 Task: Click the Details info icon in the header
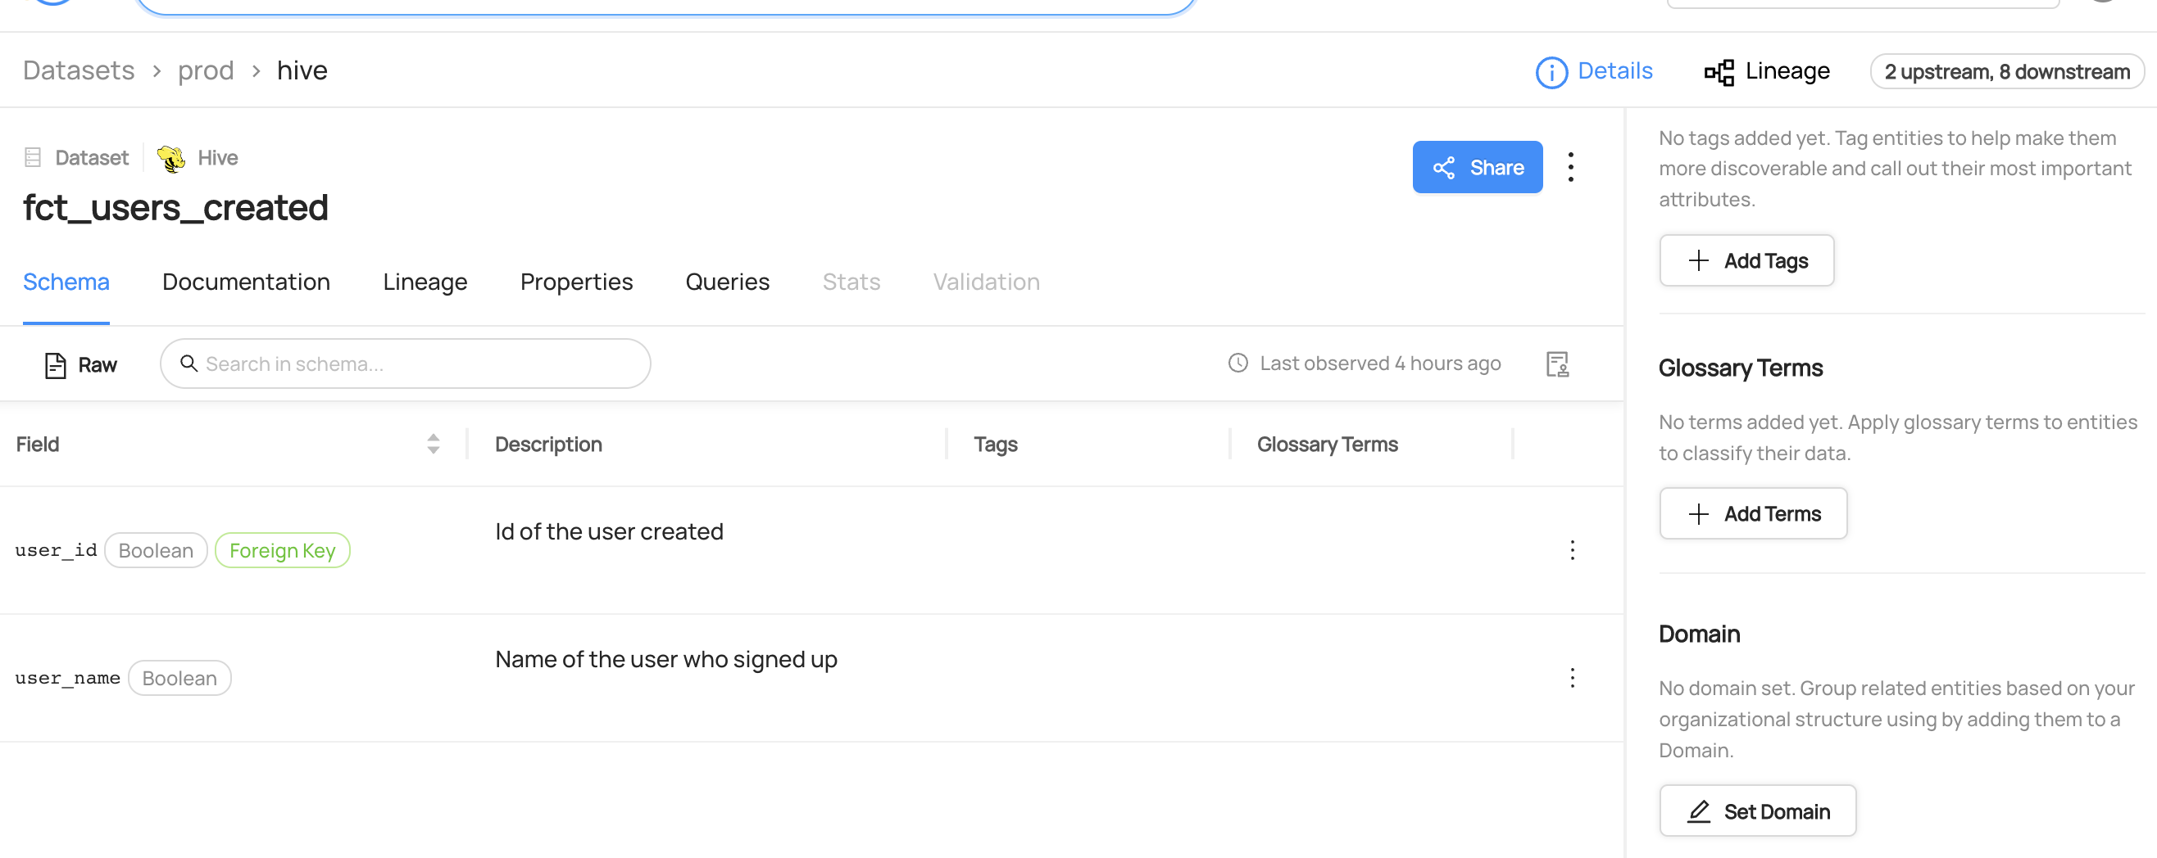point(1551,72)
